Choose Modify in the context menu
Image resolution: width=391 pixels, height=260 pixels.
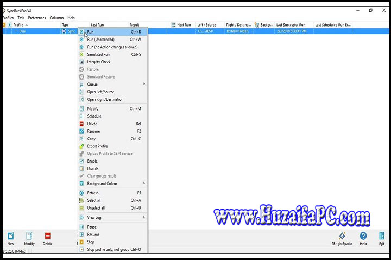pyautogui.click(x=113, y=109)
